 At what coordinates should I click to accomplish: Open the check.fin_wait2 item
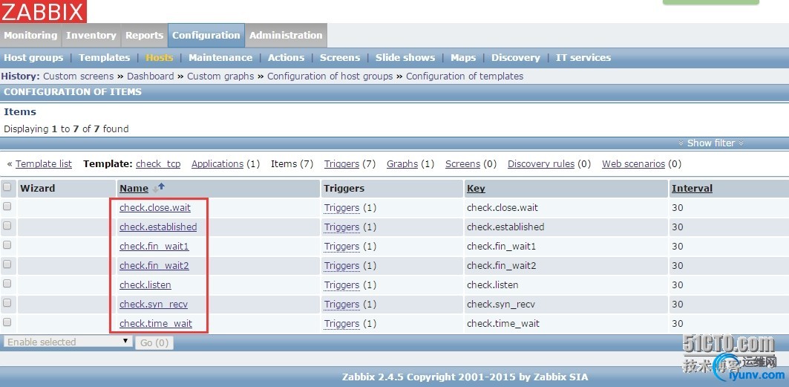[154, 265]
